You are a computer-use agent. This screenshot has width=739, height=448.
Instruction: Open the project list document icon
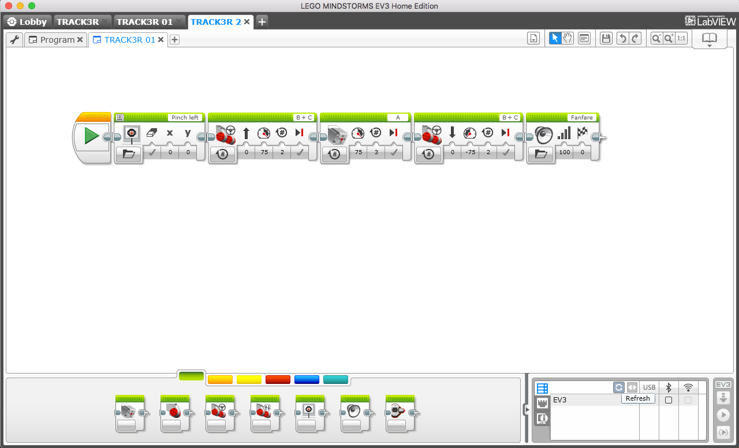[x=533, y=39]
